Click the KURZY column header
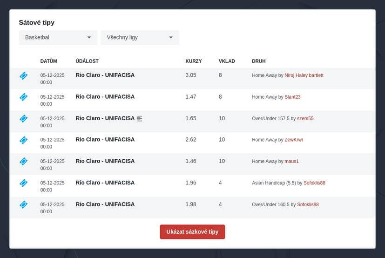 click(193, 61)
